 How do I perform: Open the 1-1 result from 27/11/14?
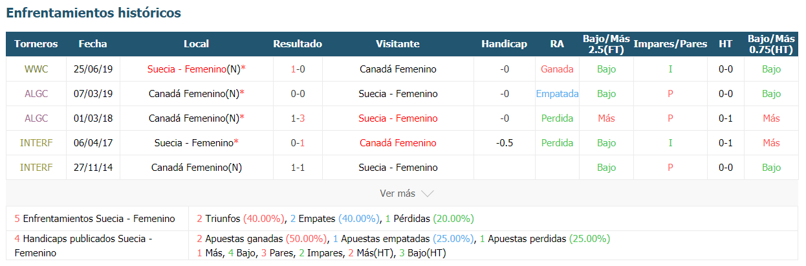click(x=298, y=168)
